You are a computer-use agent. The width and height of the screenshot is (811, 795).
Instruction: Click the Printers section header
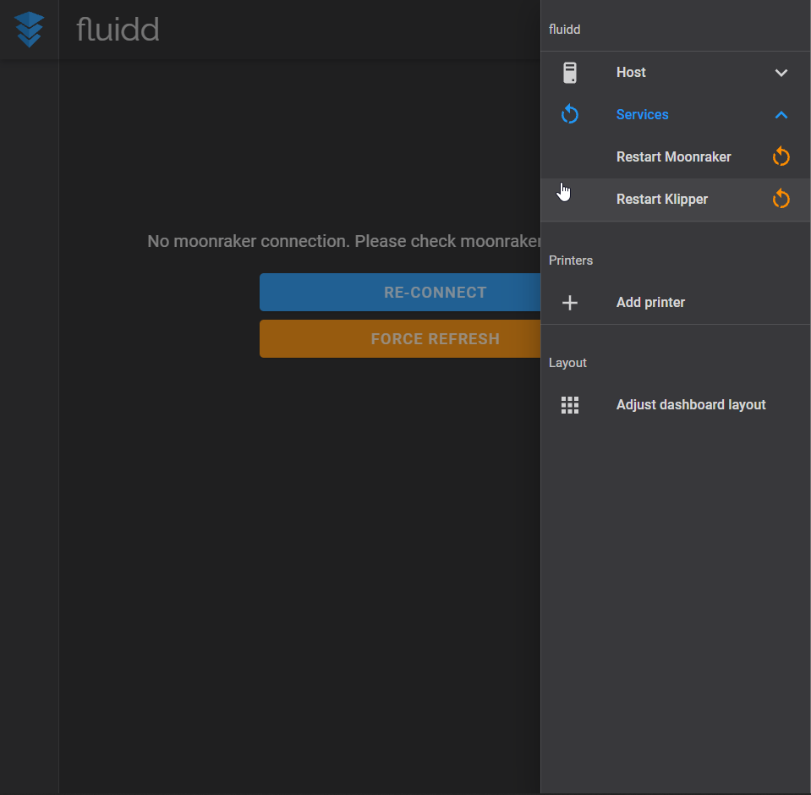tap(571, 260)
